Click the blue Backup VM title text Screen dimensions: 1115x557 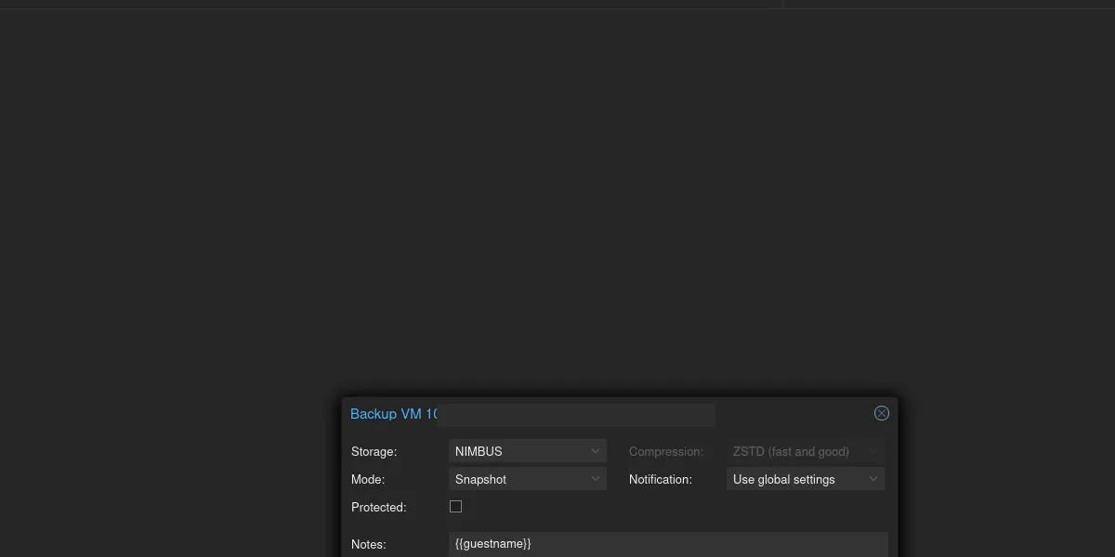pyautogui.click(x=392, y=414)
